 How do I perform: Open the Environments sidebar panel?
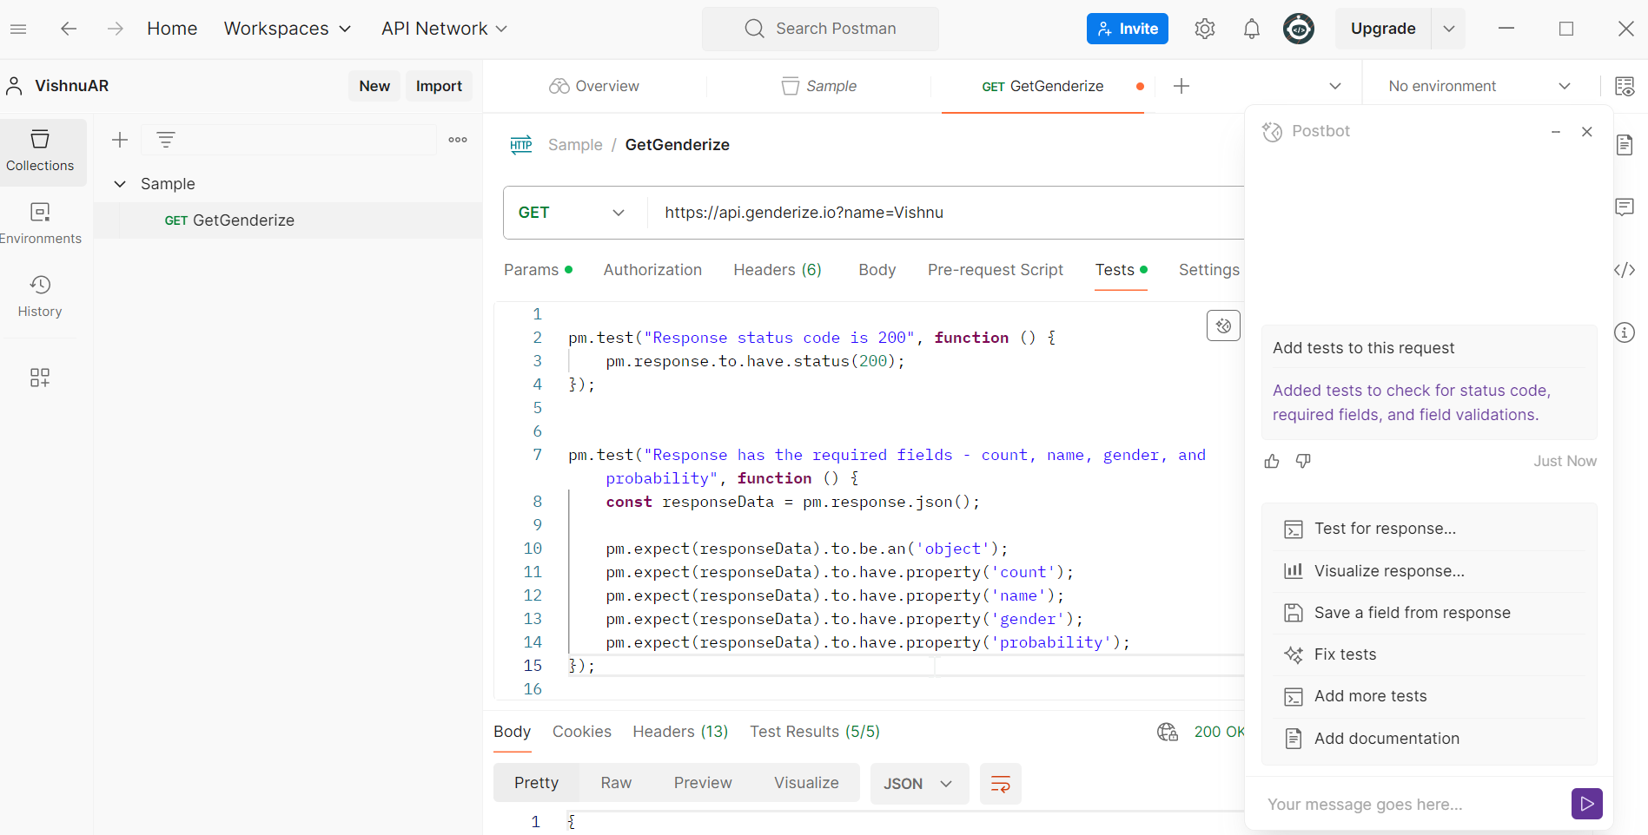[40, 224]
